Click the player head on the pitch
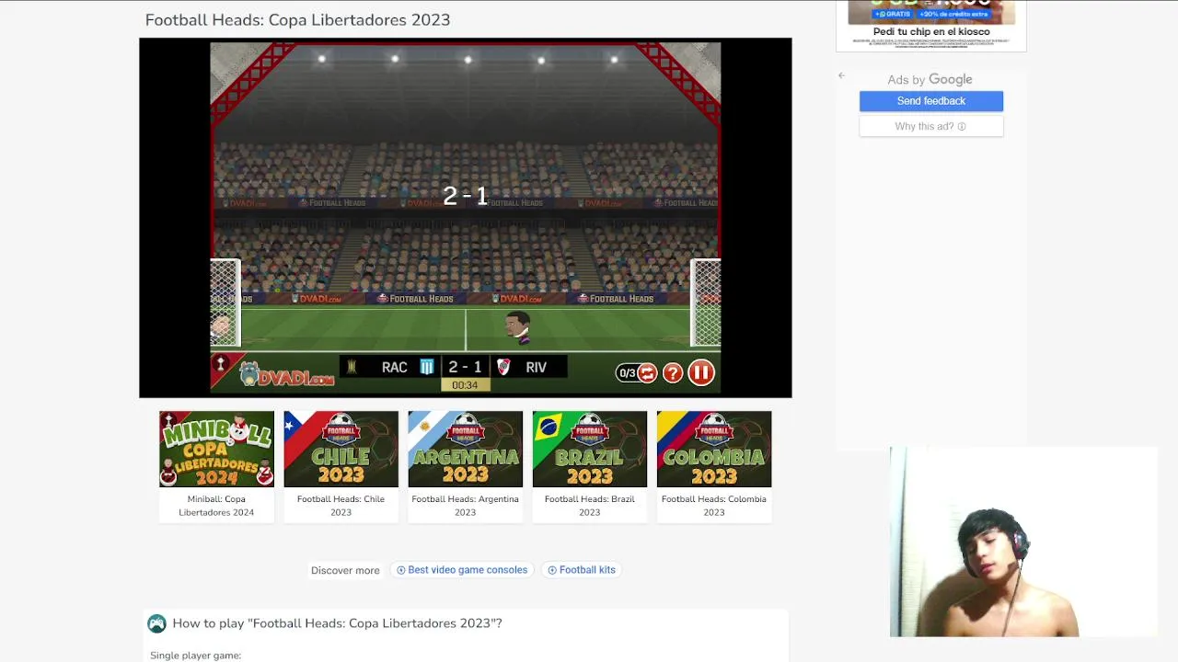The width and height of the screenshot is (1178, 662). pyautogui.click(x=517, y=325)
